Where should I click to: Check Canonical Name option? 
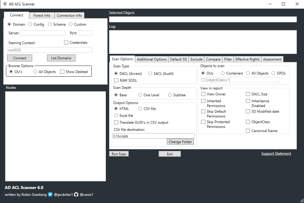click(248, 131)
